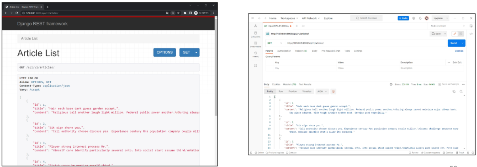Bookmark the page with Chrome star

click(179, 13)
